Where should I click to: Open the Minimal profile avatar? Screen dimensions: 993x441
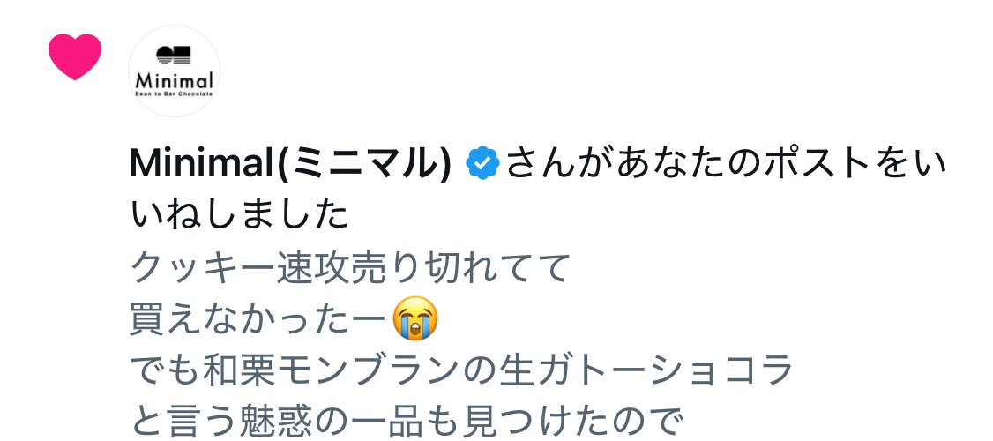(174, 71)
